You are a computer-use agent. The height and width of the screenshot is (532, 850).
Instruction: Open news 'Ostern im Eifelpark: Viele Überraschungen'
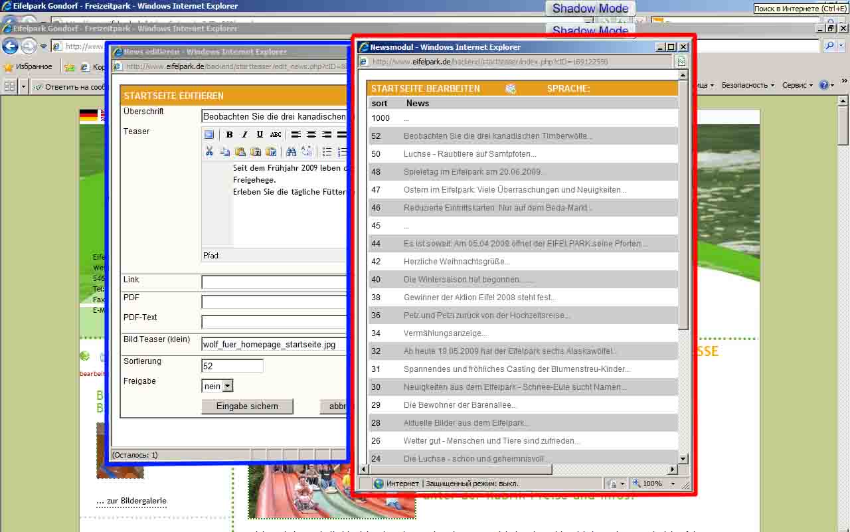[515, 189]
